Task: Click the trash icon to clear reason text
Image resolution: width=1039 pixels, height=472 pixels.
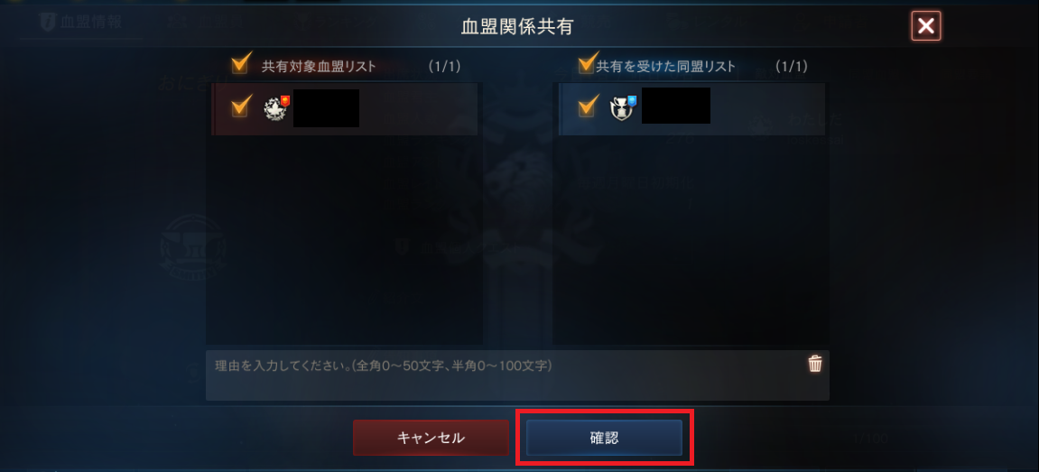Action: coord(815,364)
